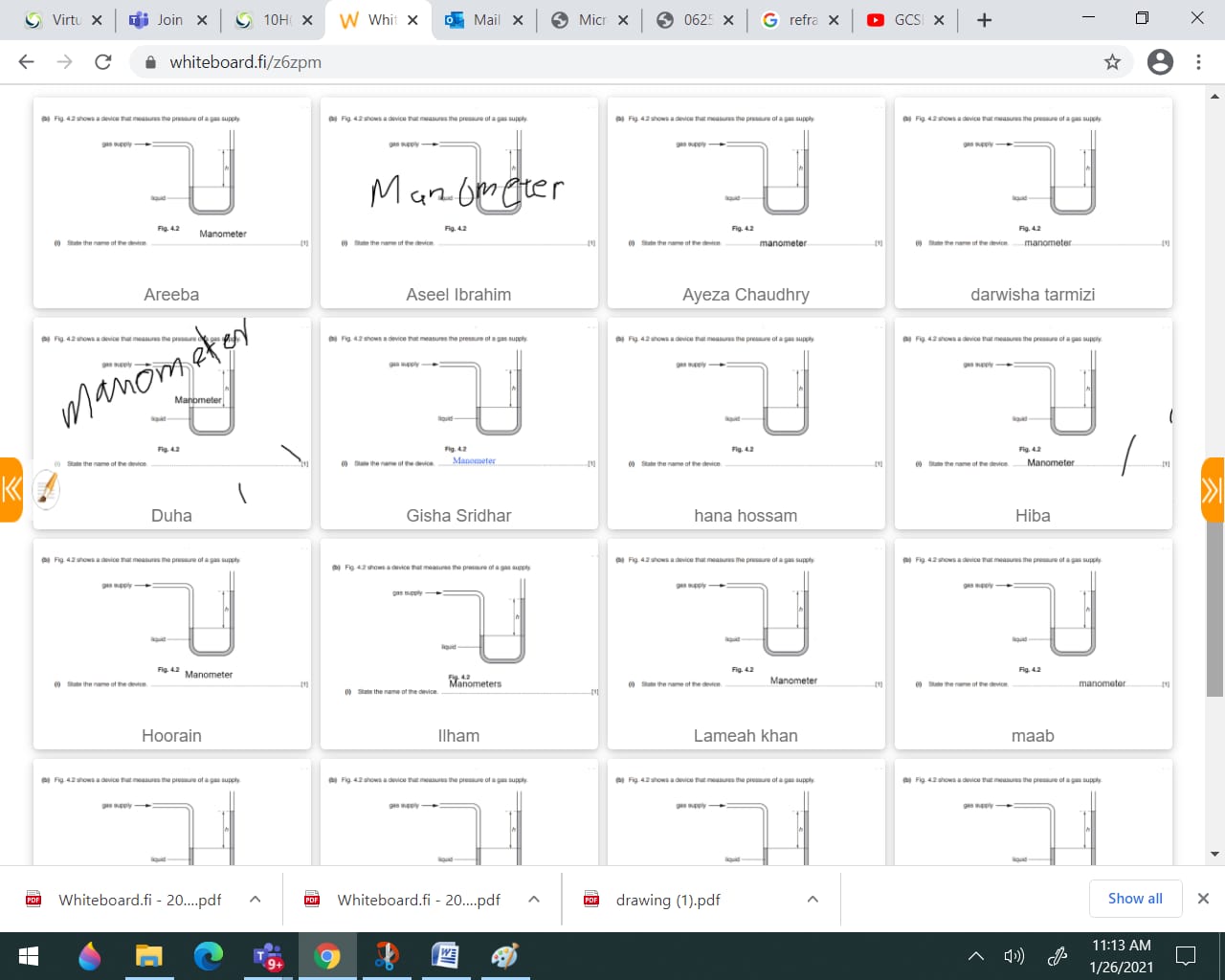Click the orange left double-arrow navigation control
The image size is (1225, 980).
12,489
